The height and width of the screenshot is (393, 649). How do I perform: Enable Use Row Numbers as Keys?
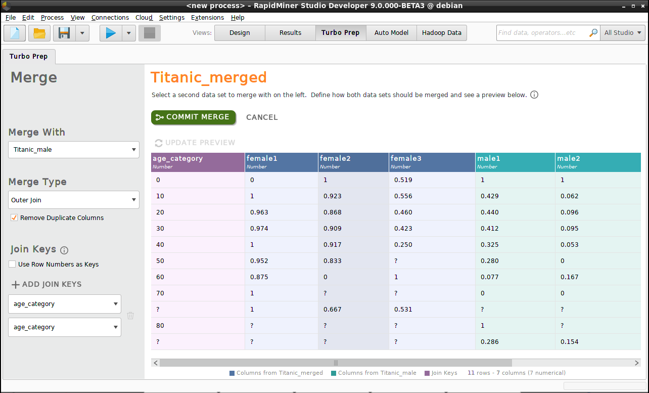[x=12, y=264]
